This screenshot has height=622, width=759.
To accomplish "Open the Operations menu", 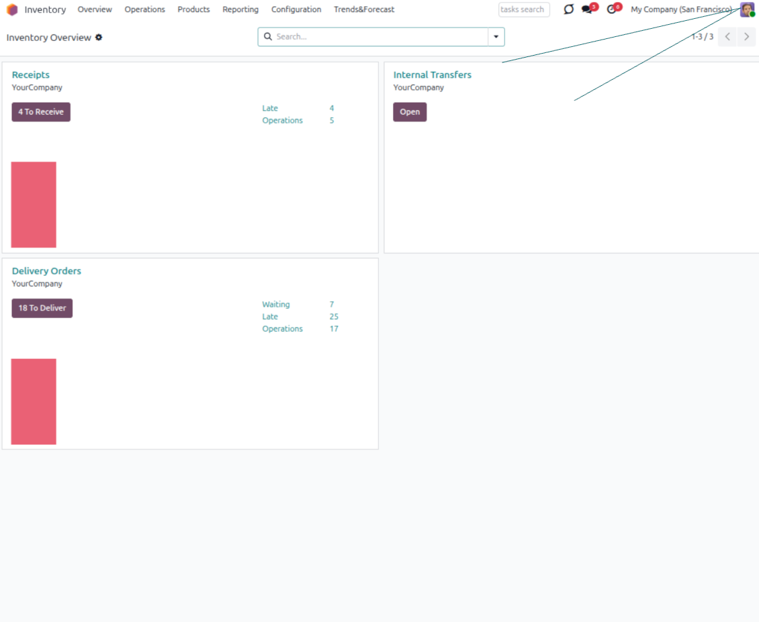I will click(x=144, y=9).
